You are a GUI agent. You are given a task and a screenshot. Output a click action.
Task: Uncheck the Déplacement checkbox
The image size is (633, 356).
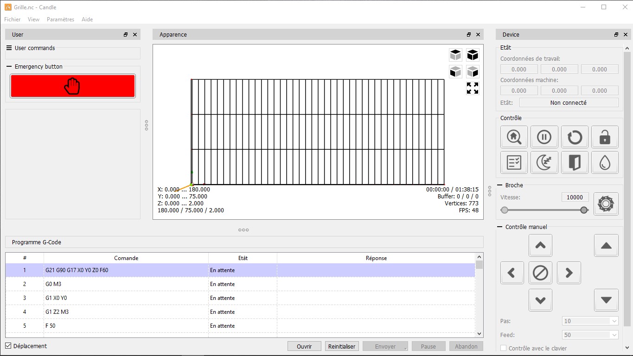(x=8, y=346)
